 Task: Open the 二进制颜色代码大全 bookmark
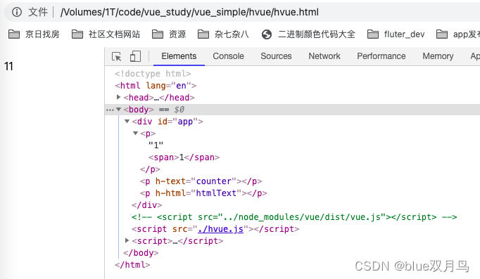[x=308, y=34]
